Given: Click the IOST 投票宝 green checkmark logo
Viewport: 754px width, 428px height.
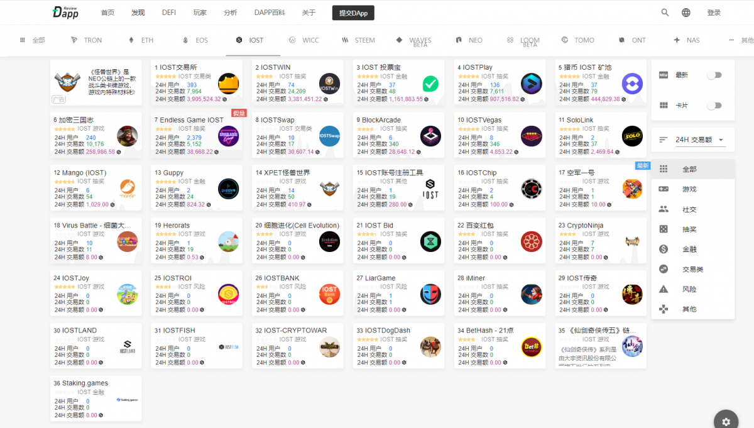Looking at the screenshot, I should [430, 84].
